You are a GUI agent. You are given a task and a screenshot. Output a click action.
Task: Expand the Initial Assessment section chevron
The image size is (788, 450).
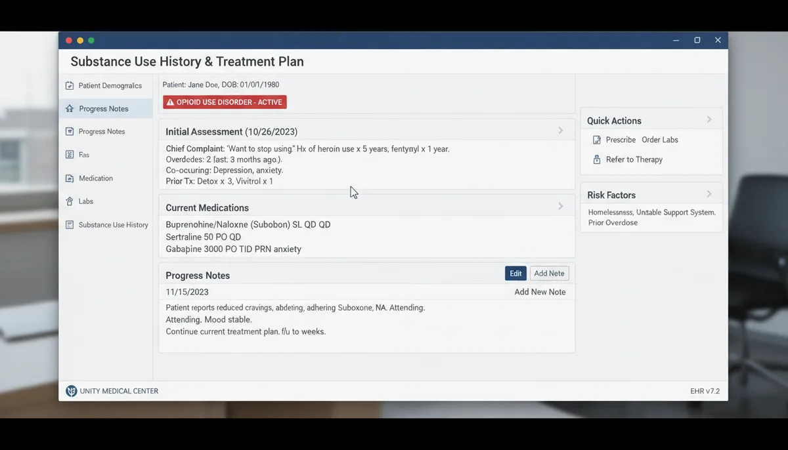point(561,131)
